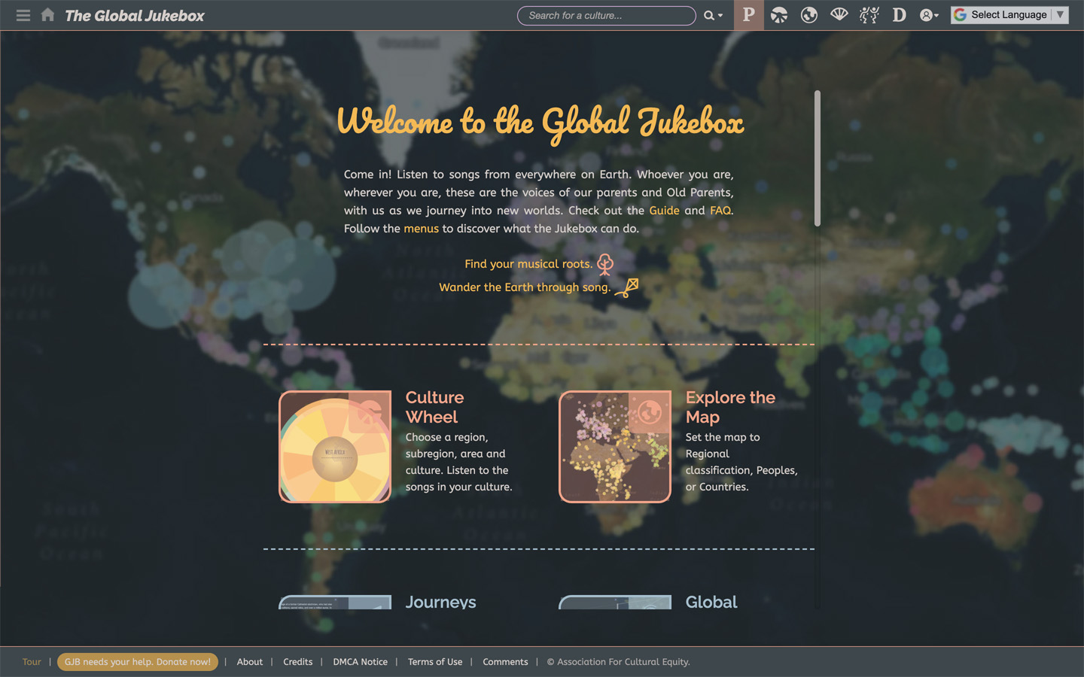The image size is (1084, 677).
Task: Follow the menus link
Action: (x=421, y=229)
